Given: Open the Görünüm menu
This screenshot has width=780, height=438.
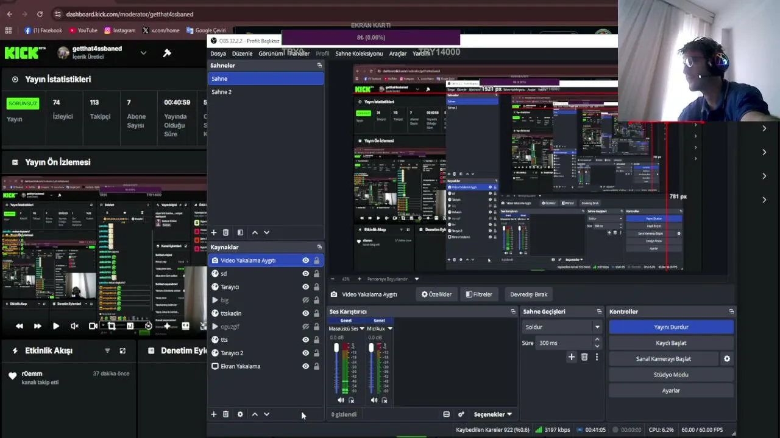Looking at the screenshot, I should [x=271, y=54].
